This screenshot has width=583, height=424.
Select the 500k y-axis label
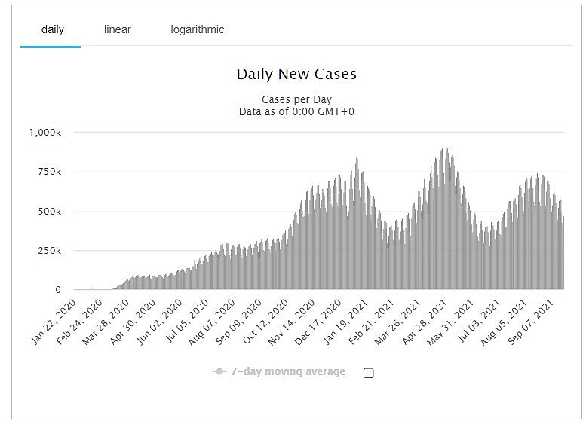[x=51, y=211]
